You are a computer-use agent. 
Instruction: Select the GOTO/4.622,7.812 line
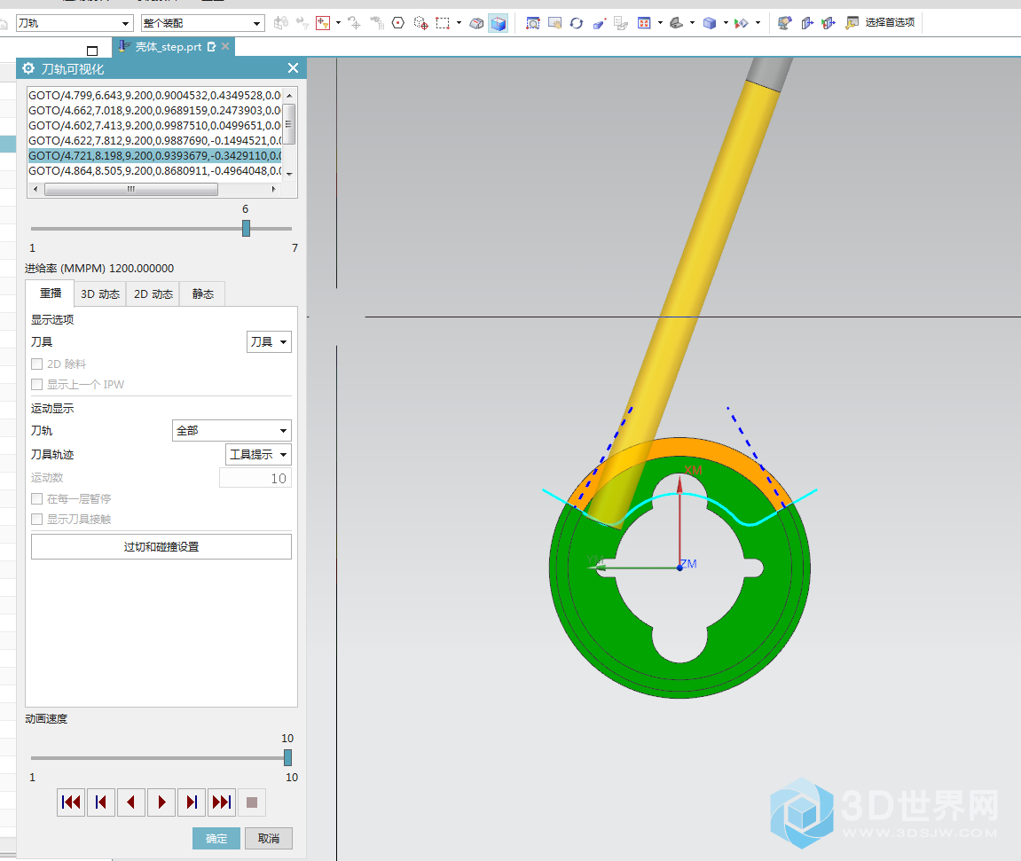click(155, 141)
